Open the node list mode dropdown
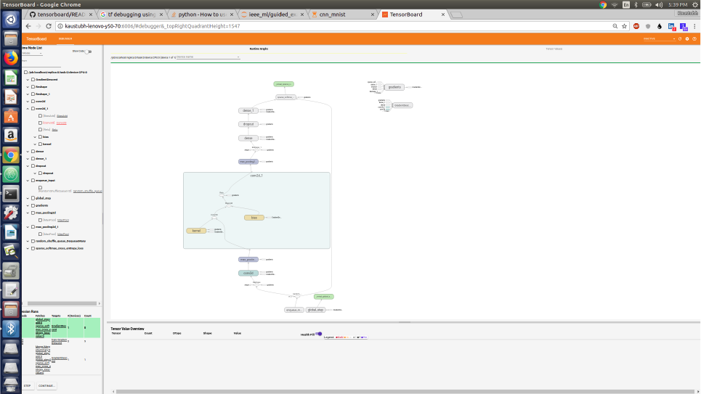The width and height of the screenshot is (701, 394). [32, 53]
